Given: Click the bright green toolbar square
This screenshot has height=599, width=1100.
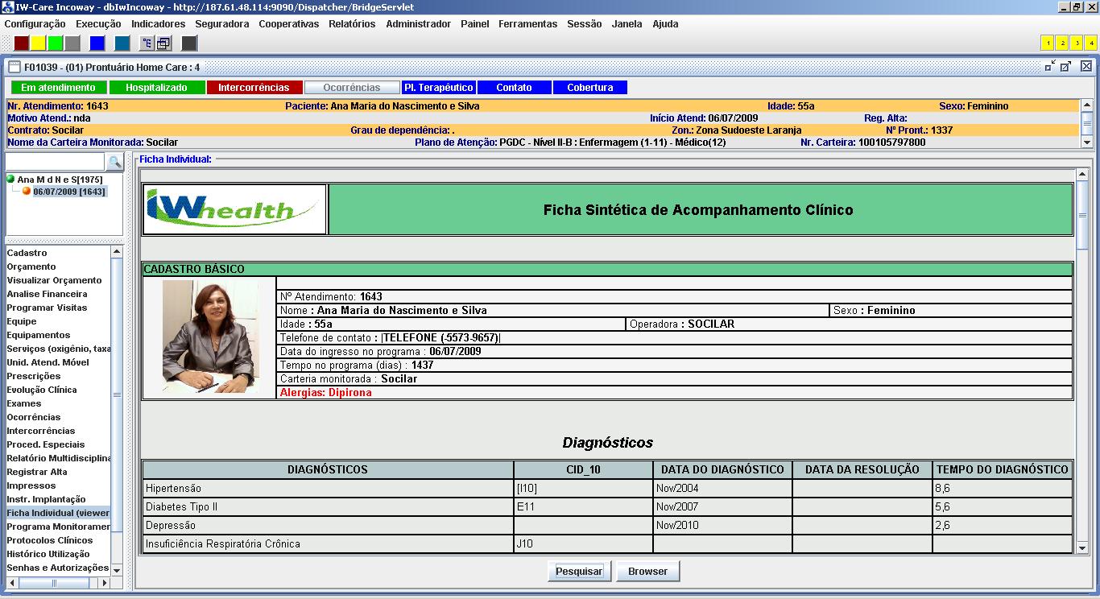Looking at the screenshot, I should [56, 43].
